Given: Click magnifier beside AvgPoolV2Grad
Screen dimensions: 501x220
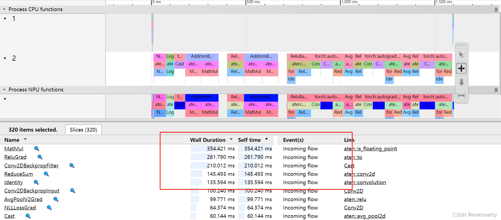Looking at the screenshot, I should click(56, 199).
